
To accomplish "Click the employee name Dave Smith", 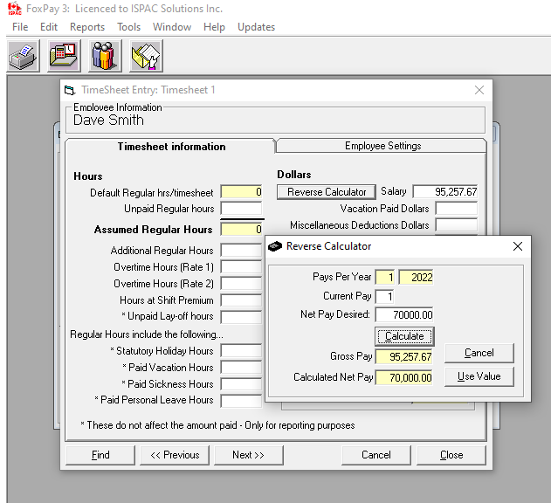I will point(108,121).
